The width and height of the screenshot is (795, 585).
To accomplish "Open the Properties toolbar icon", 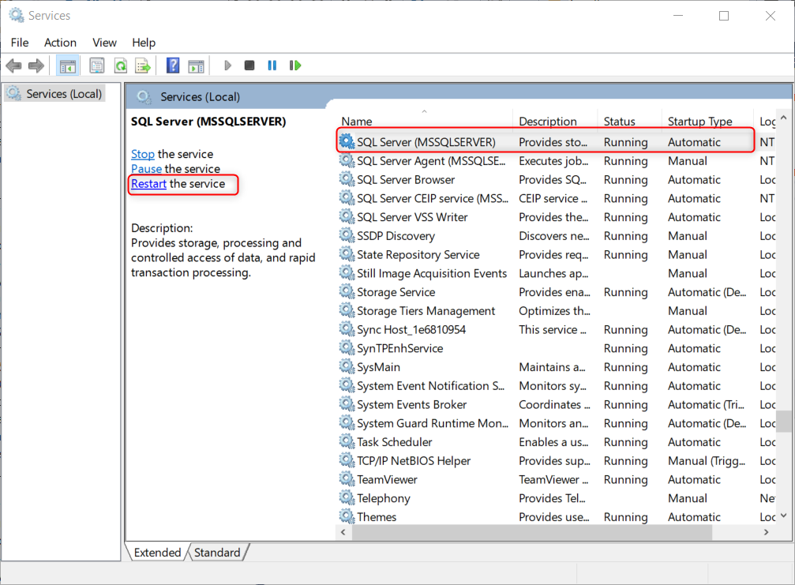I will coord(97,66).
